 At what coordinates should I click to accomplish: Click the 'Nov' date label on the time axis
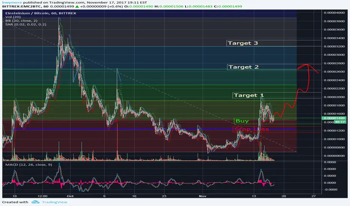point(202,196)
